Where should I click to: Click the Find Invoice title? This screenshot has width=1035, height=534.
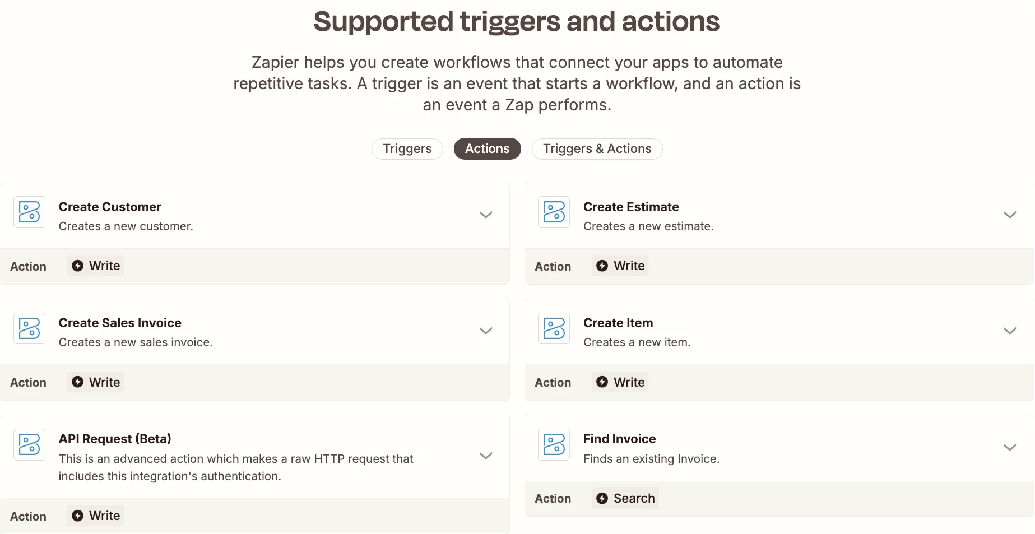(x=619, y=439)
